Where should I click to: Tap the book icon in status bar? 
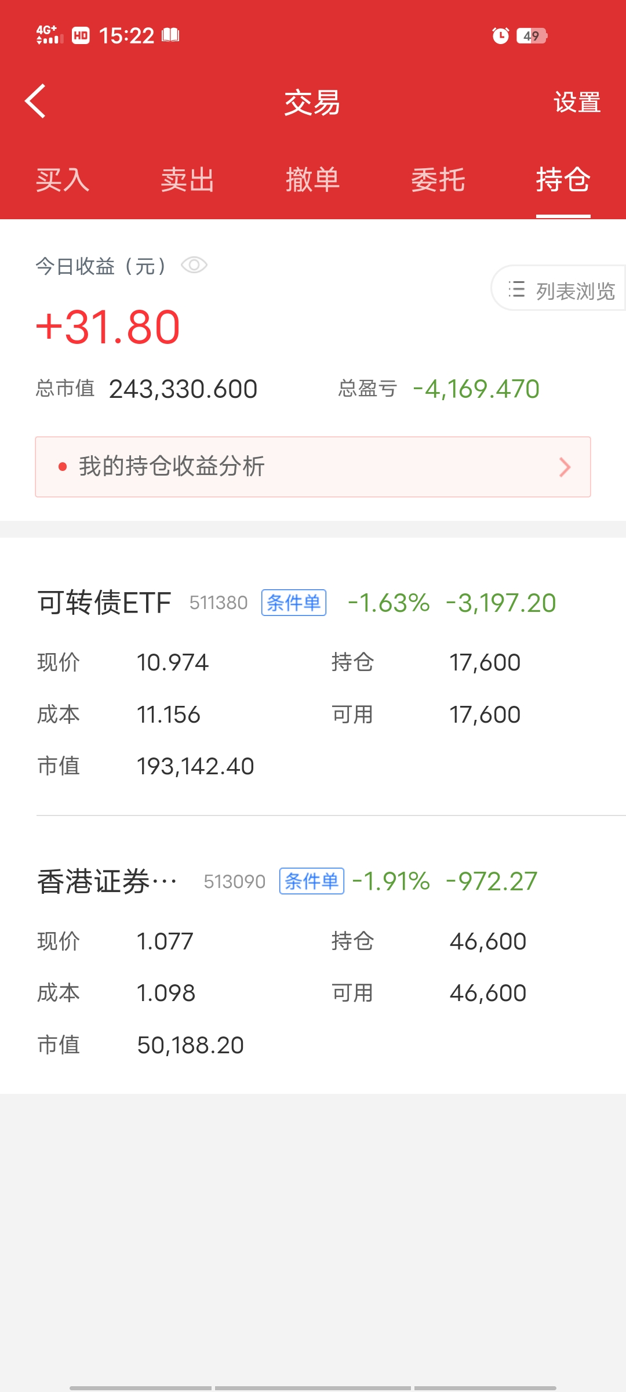170,35
